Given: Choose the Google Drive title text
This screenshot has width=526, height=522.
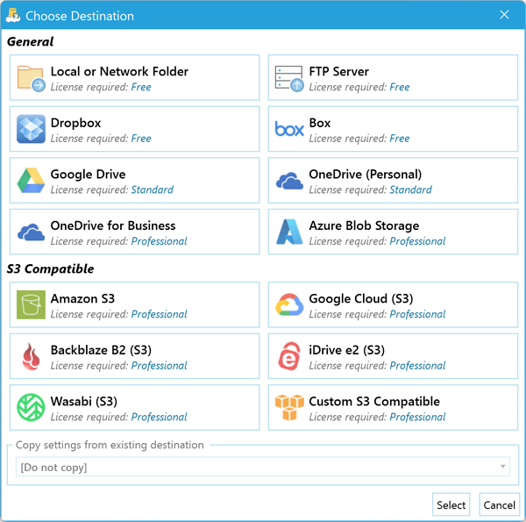Looking at the screenshot, I should coord(88,175).
